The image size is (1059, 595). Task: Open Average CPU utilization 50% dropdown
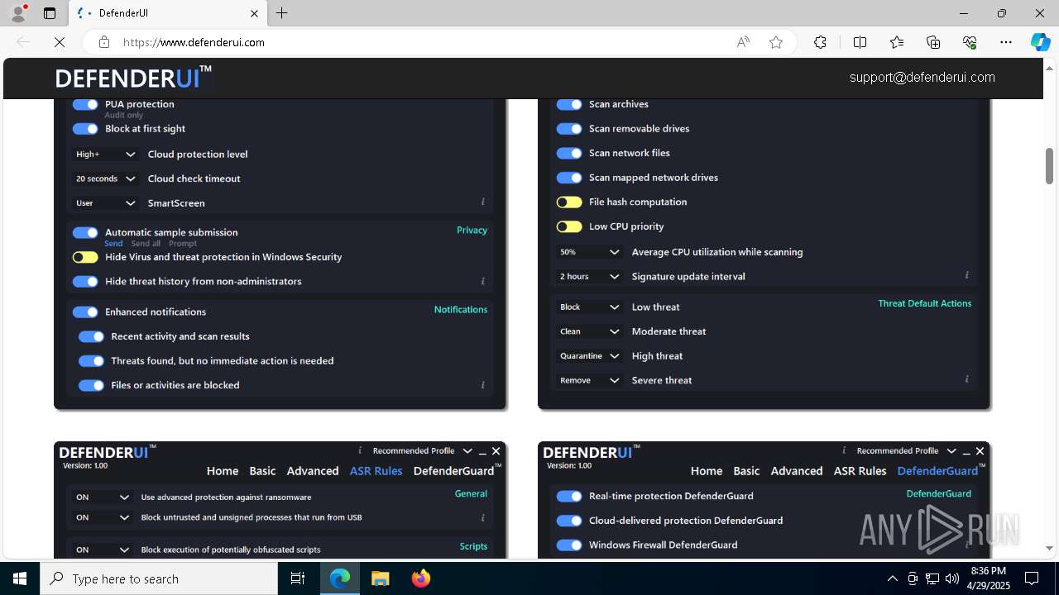589,252
